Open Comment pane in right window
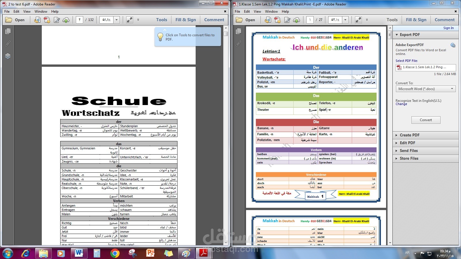 [445, 20]
